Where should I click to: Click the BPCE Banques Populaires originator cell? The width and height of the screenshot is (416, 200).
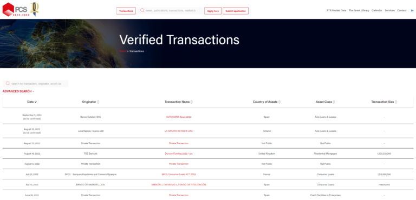tap(90, 174)
